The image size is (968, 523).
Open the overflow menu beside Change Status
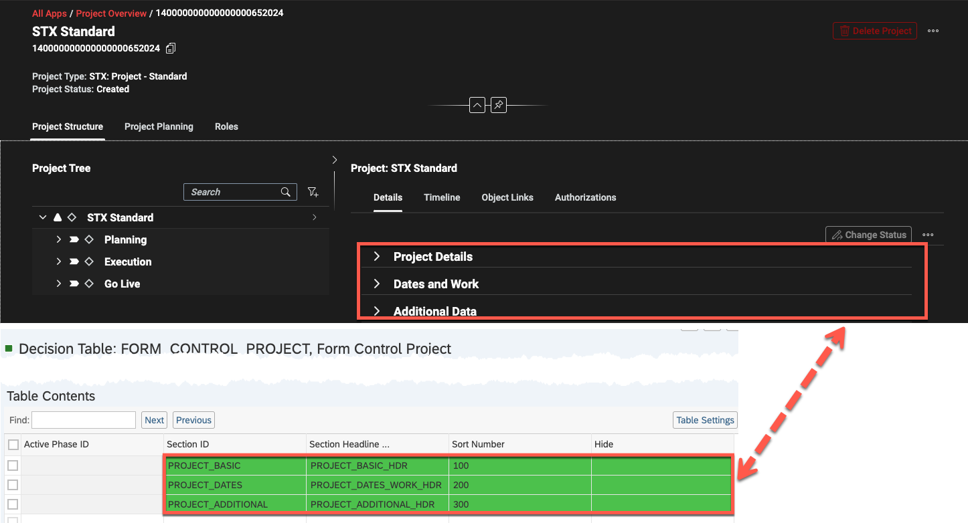tap(927, 235)
